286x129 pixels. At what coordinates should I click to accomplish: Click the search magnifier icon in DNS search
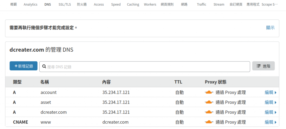point(44,66)
